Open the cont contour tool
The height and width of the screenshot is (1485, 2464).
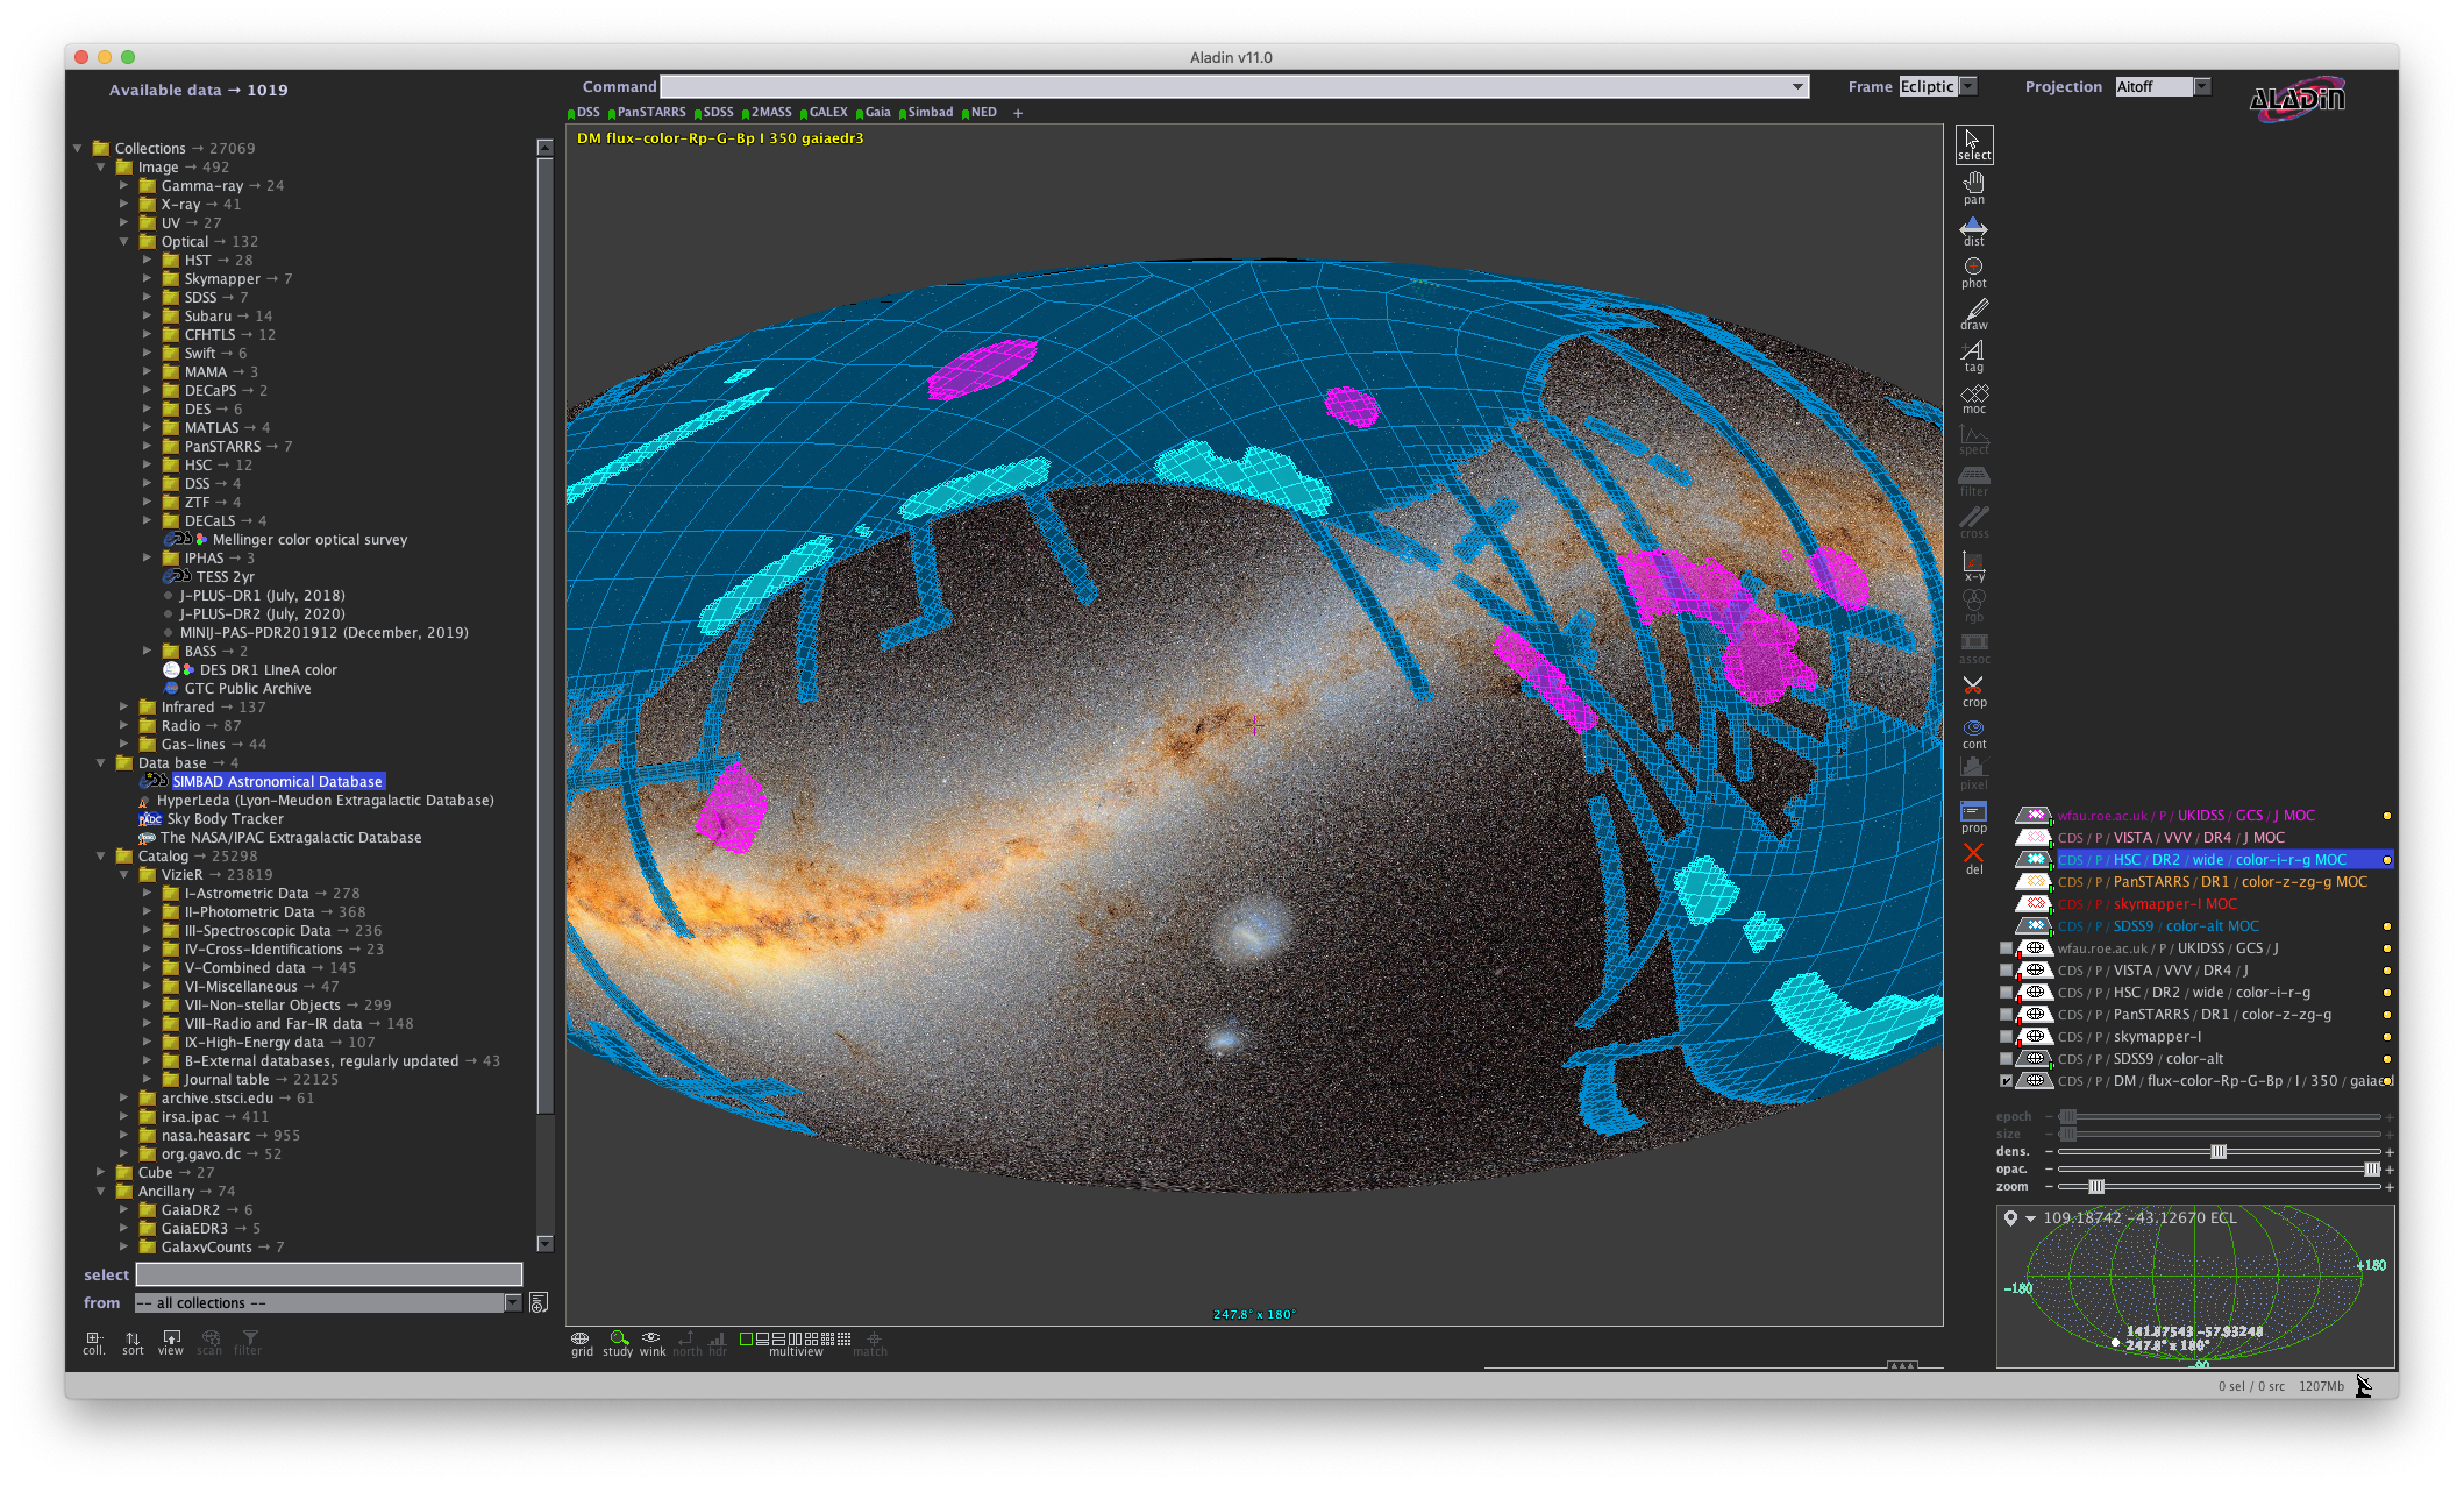tap(1974, 734)
